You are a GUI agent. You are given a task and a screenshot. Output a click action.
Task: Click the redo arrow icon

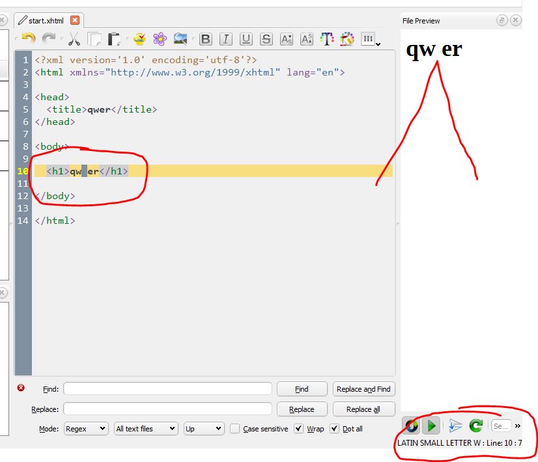click(x=49, y=39)
